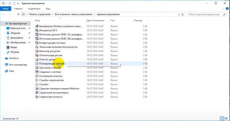Open the Файл menu
This screenshot has height=121, width=230.
pos(6,9)
